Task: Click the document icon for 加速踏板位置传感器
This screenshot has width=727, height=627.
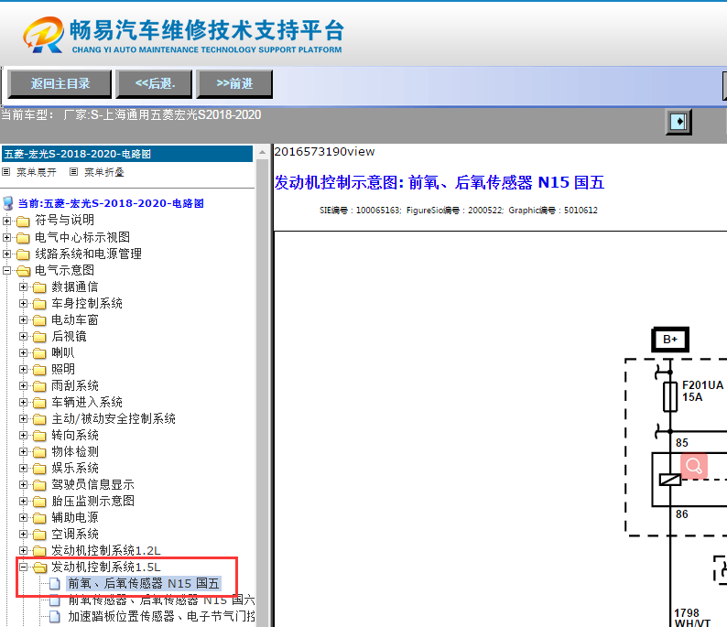Action: (x=55, y=616)
